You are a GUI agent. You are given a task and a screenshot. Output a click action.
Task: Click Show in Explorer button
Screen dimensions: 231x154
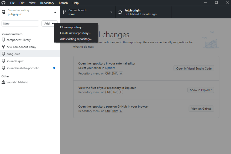(201, 90)
